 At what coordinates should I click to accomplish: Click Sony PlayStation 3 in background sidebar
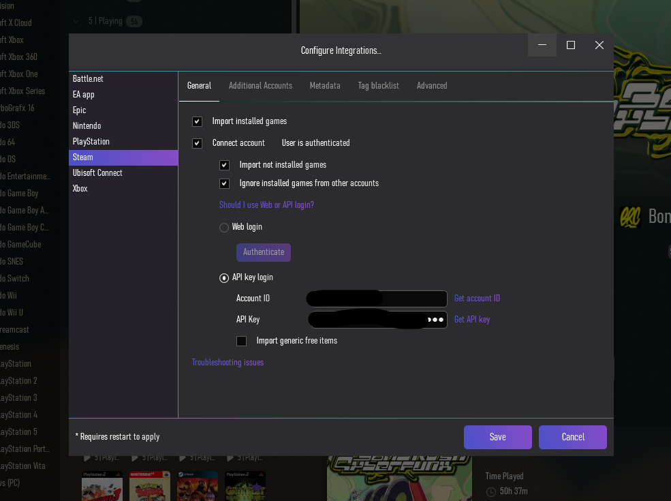[18, 398]
